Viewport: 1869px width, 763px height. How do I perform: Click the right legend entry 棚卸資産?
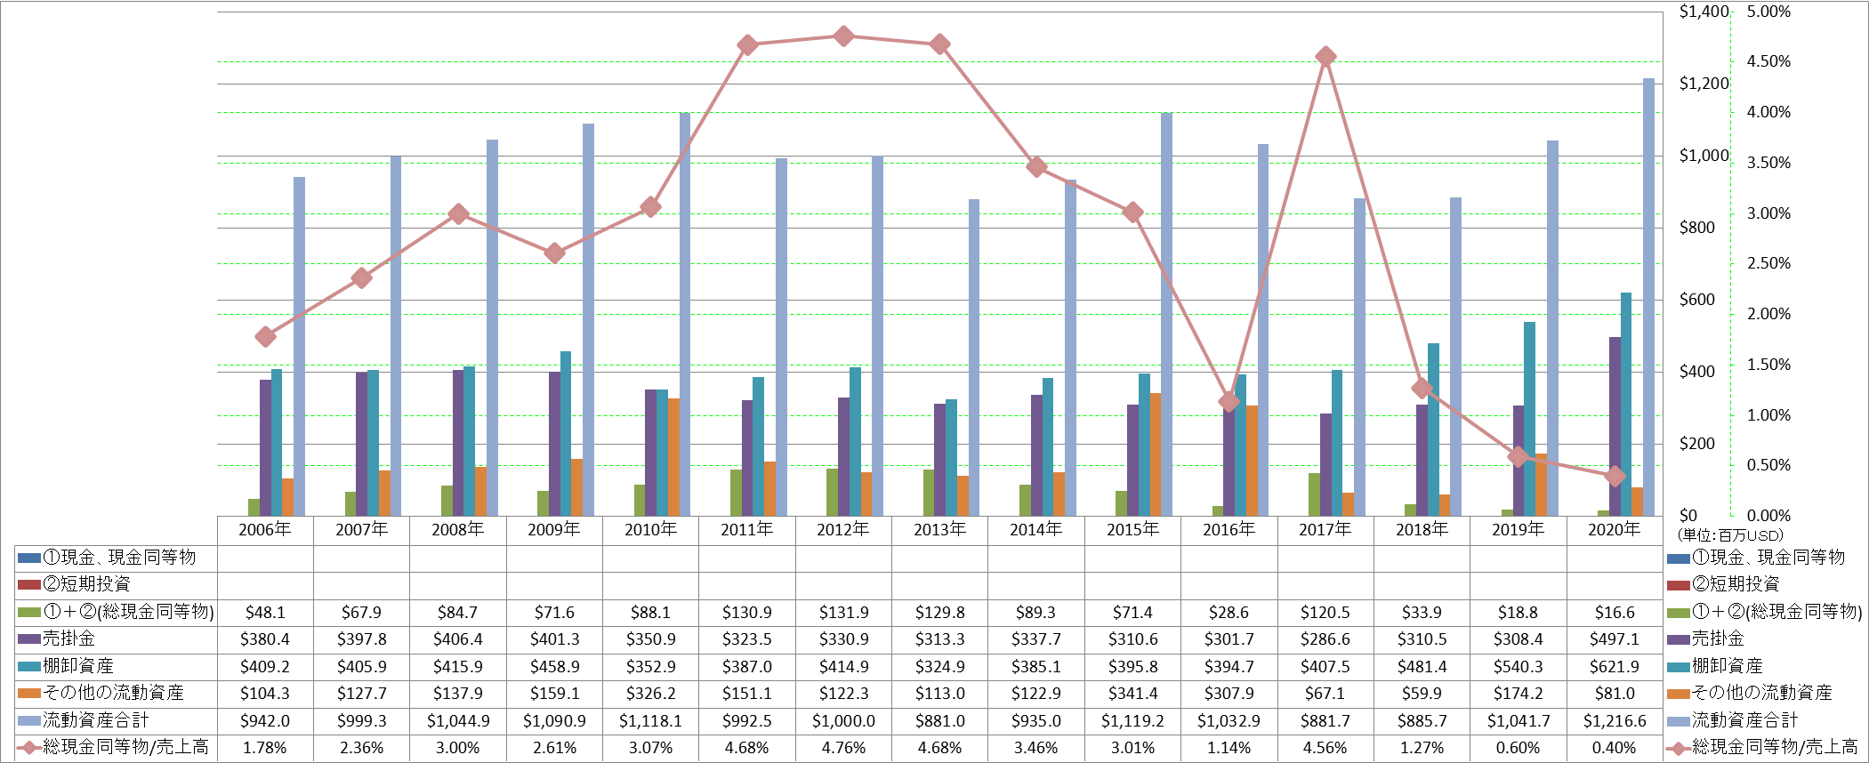click(x=1714, y=666)
